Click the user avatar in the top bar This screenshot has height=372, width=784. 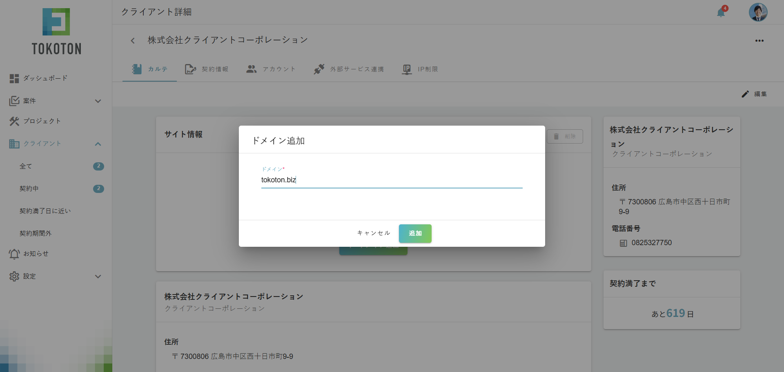[x=758, y=12]
